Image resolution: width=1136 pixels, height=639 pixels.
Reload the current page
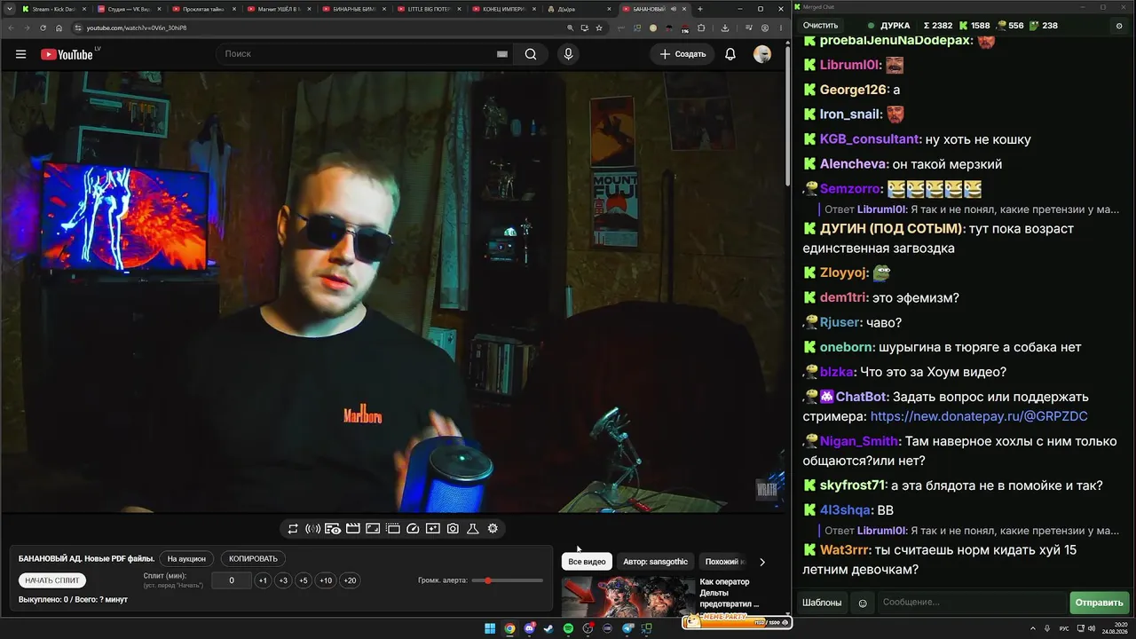[43, 28]
